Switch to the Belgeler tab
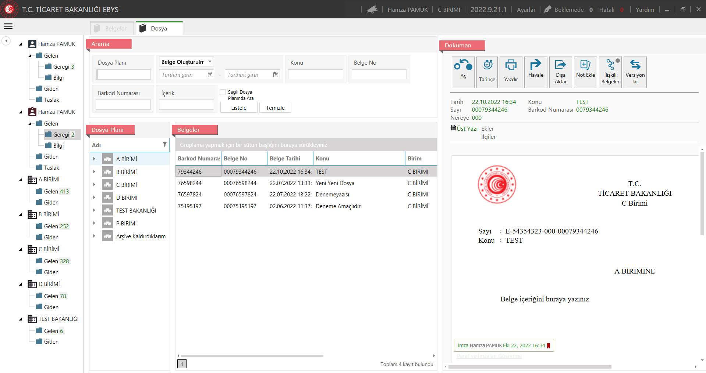This screenshot has width=706, height=373. tap(112, 28)
